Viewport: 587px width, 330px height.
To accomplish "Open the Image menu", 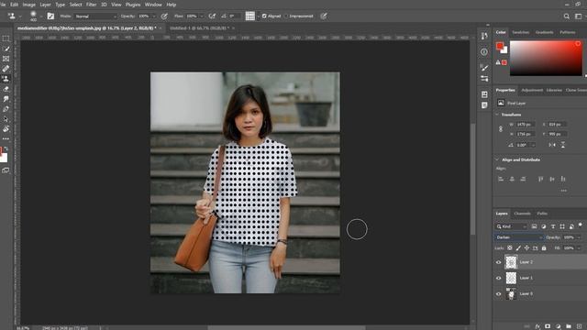I will click(28, 5).
